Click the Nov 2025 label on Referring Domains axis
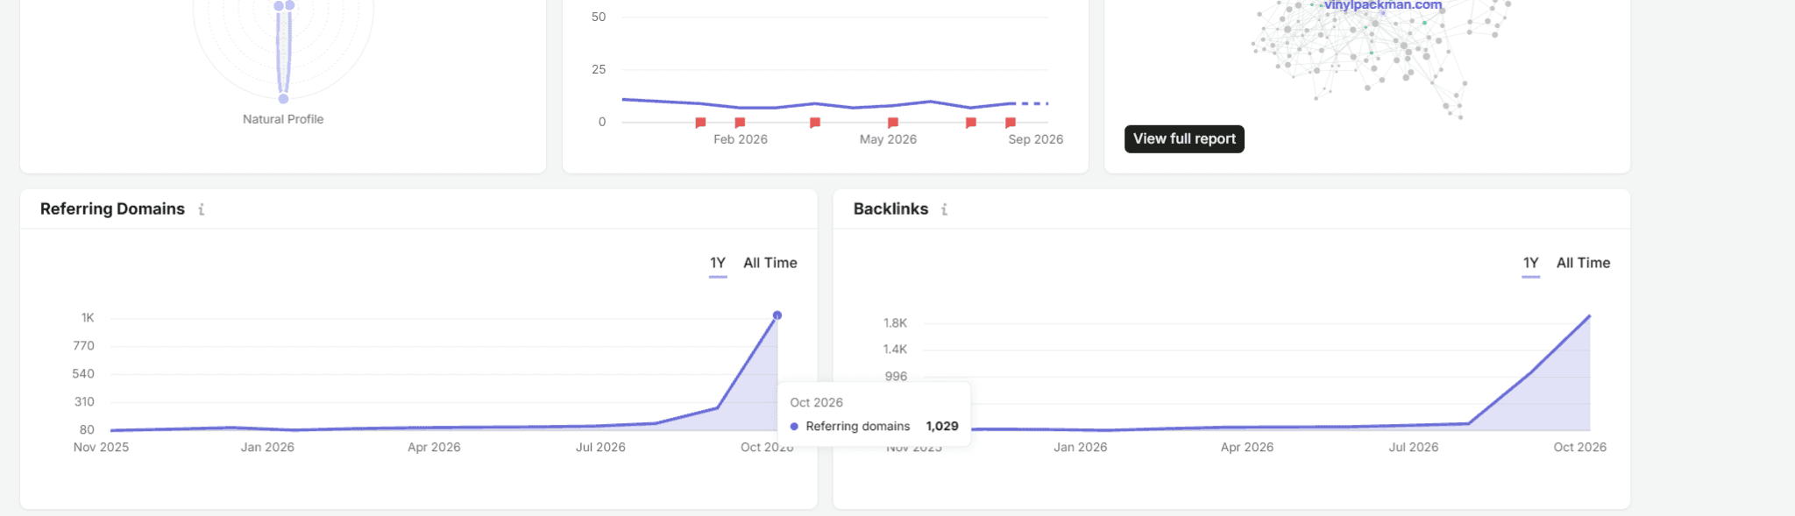The image size is (1795, 516). pyautogui.click(x=101, y=447)
